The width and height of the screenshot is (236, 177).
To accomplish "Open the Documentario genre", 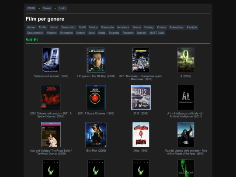I will tap(35, 33).
